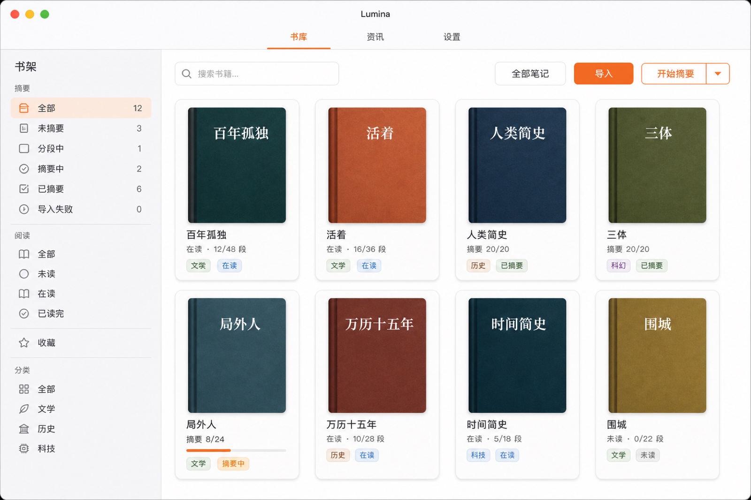Click the 全部笔记 button
751x500 pixels.
530,74
